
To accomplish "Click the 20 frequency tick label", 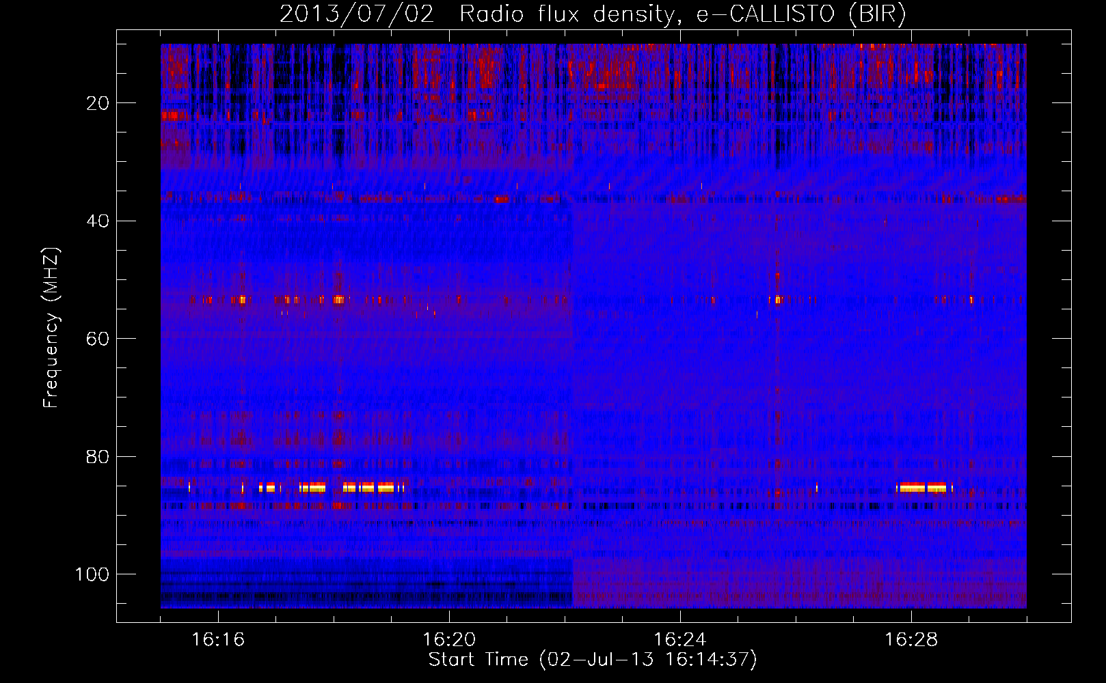I will point(97,103).
